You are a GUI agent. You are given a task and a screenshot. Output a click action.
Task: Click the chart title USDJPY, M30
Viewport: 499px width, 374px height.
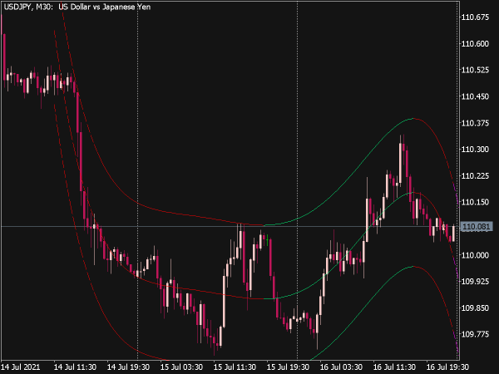28,7
